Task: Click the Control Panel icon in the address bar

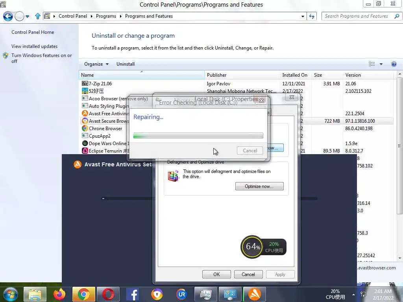Action: 47,16
